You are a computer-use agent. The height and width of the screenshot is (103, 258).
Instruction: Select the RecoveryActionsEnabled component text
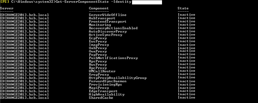pyautogui.click(x=113, y=28)
